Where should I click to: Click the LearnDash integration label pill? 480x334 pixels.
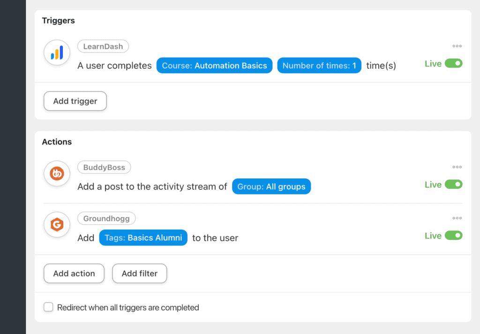[x=103, y=46]
